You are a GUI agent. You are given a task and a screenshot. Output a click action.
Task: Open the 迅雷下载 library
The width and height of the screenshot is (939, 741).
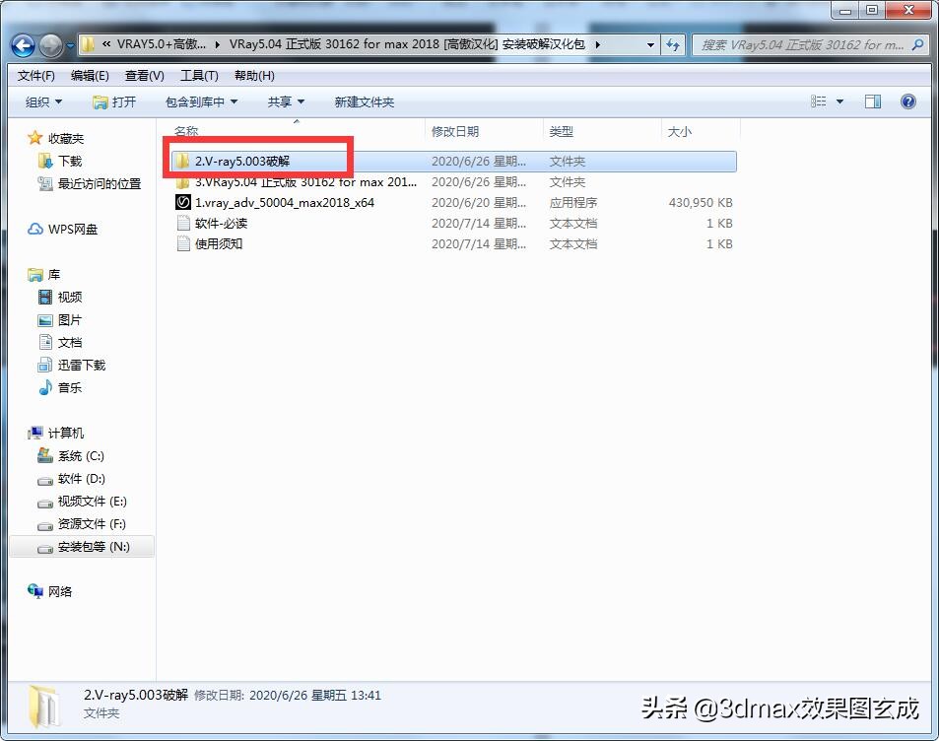coord(71,365)
